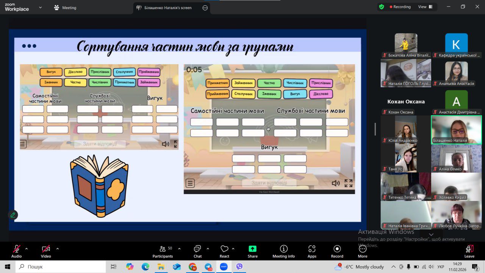Leave the meeting

click(x=469, y=251)
